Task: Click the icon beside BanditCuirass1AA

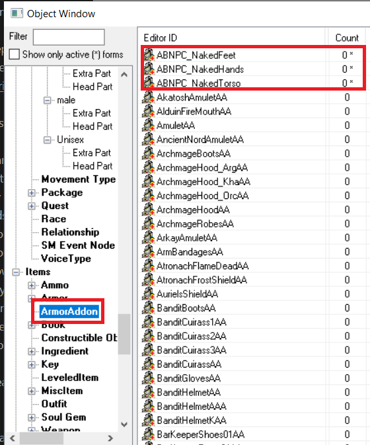Action: 149,322
